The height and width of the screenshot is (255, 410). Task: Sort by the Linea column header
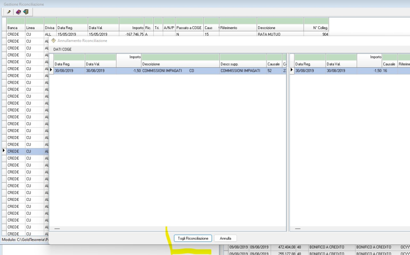click(x=34, y=27)
